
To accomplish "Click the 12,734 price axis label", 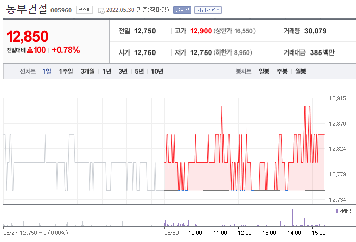I will click(x=337, y=200).
